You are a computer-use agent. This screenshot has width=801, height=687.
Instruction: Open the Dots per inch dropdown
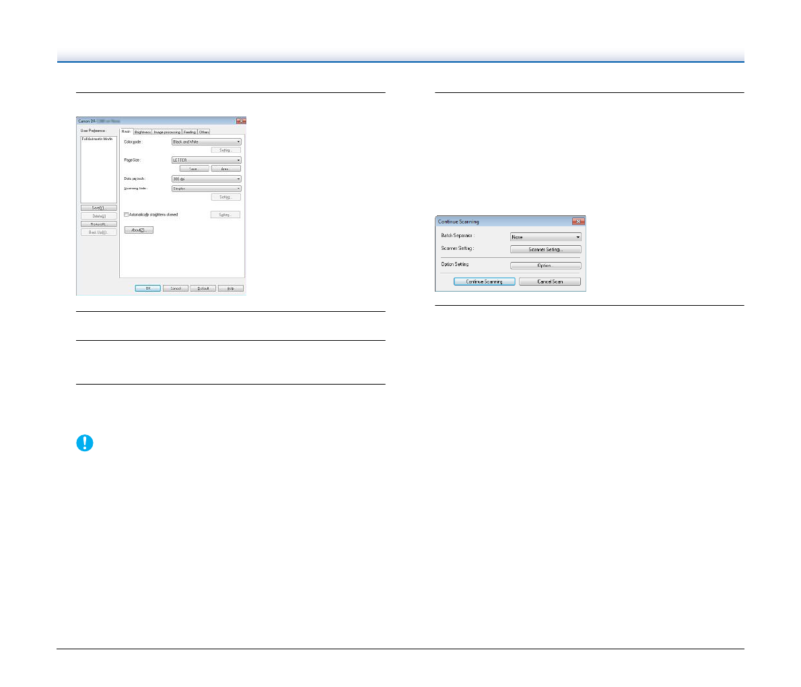(206, 179)
